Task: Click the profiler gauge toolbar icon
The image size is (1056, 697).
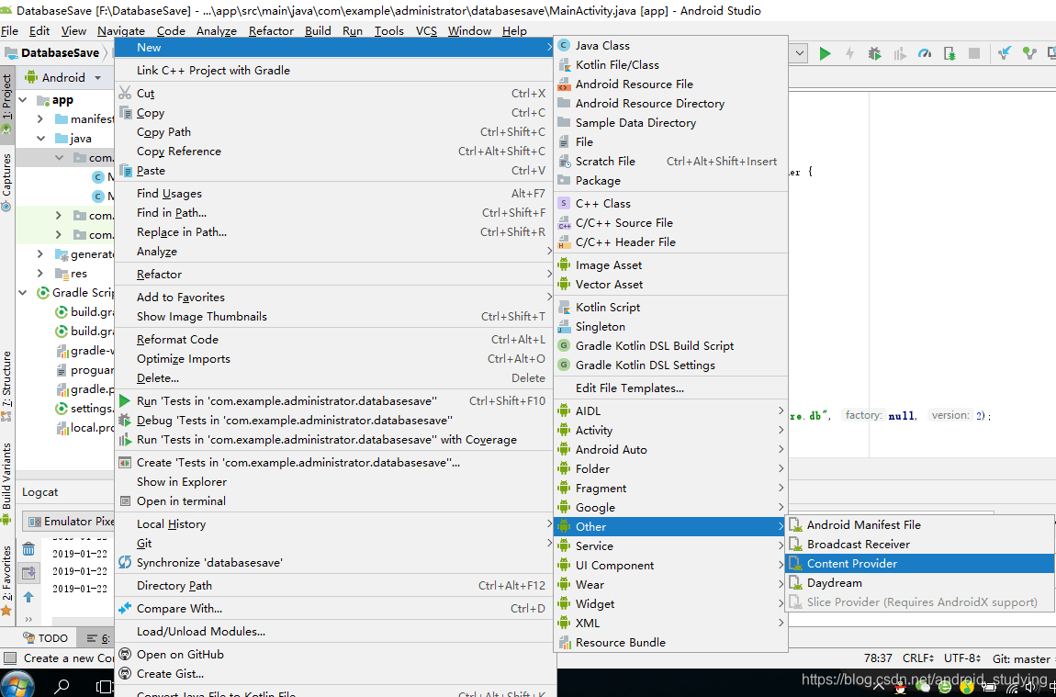Action: click(x=925, y=54)
